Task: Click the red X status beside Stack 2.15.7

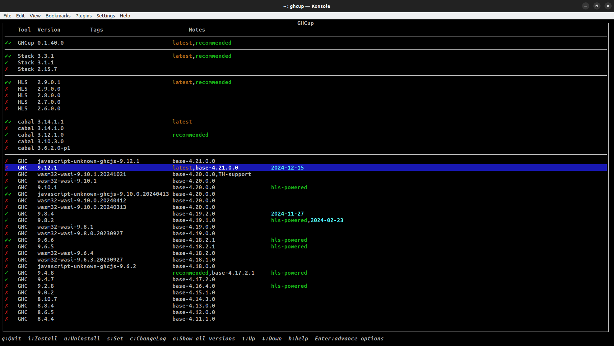Action: 7,69
